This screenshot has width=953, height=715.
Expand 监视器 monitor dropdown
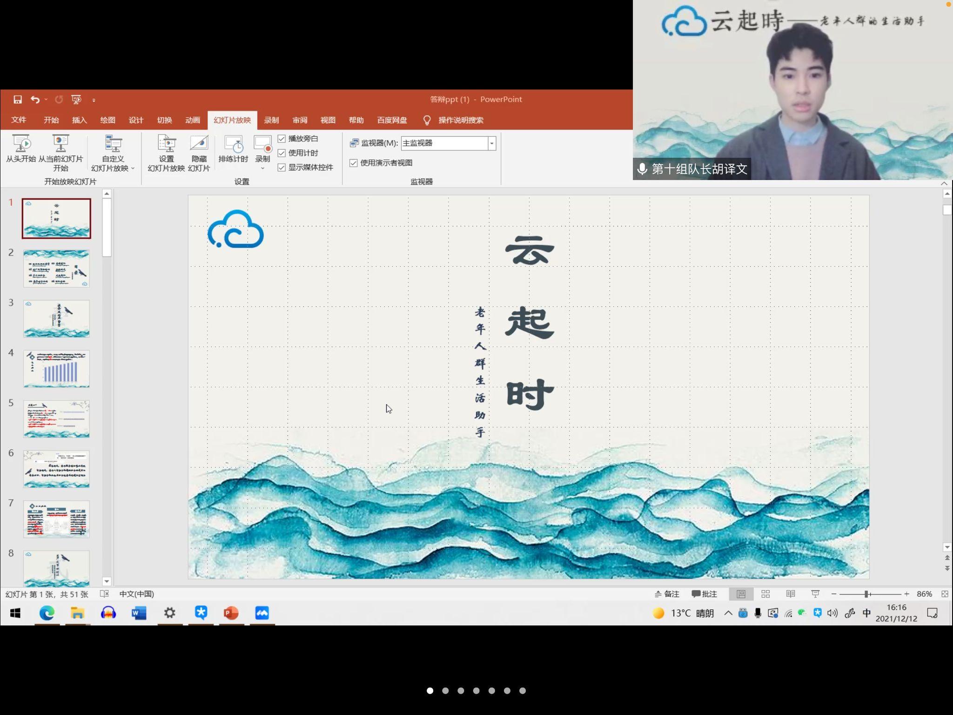pos(491,143)
